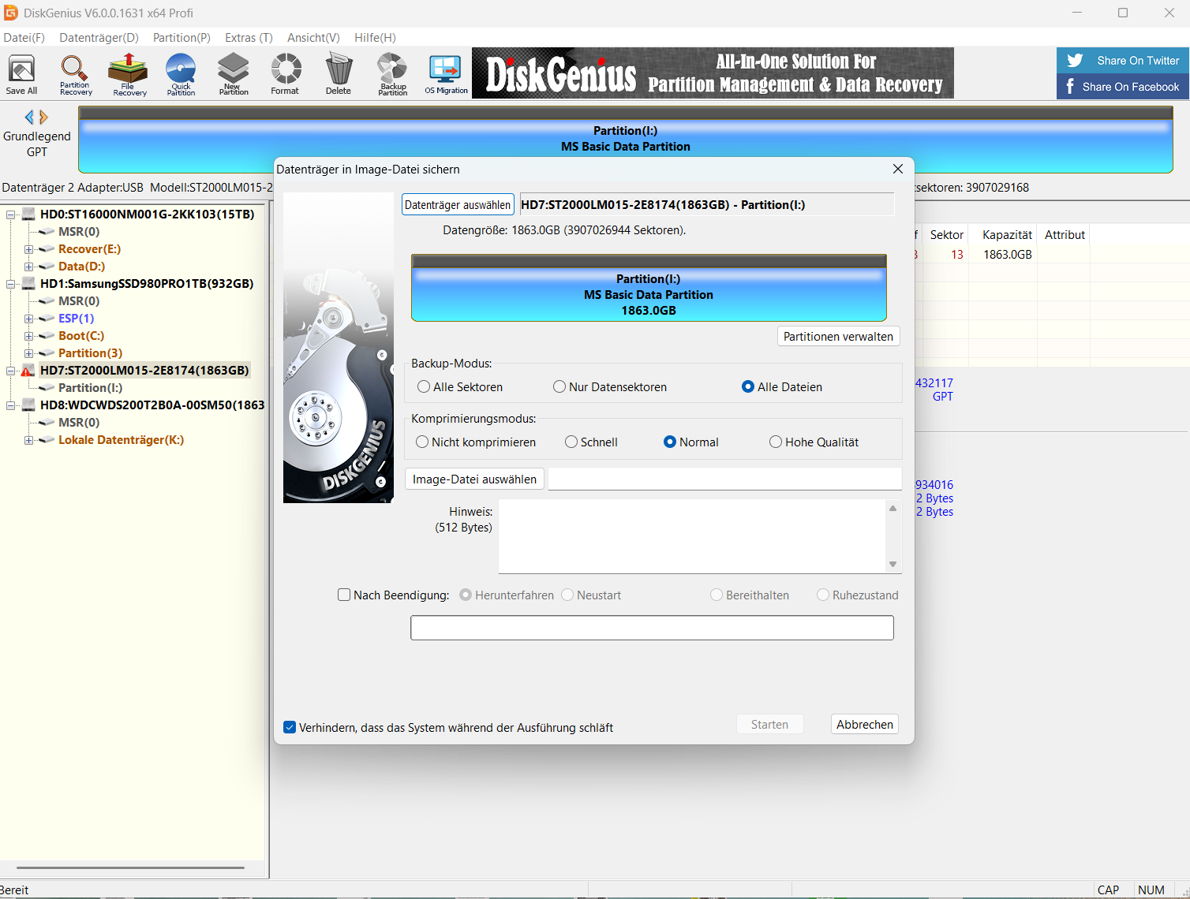This screenshot has width=1190, height=899.
Task: Open the Ansicht(V) menu
Action: point(313,38)
